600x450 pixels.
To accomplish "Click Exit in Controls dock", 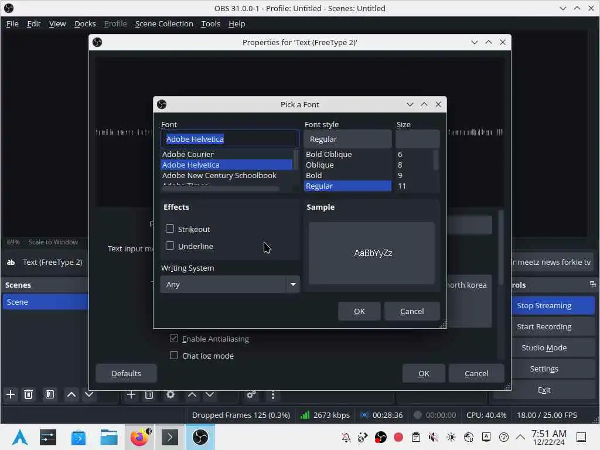I will tap(544, 390).
